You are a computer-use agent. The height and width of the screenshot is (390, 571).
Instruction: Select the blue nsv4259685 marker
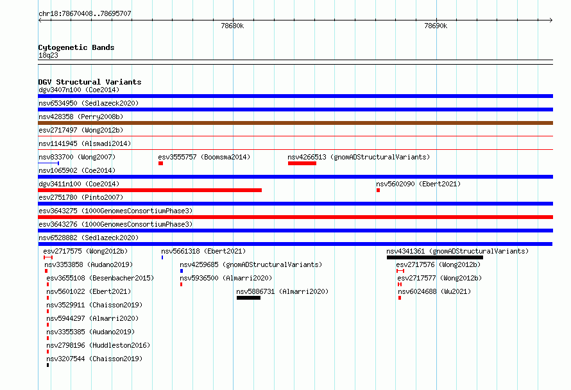coord(182,271)
